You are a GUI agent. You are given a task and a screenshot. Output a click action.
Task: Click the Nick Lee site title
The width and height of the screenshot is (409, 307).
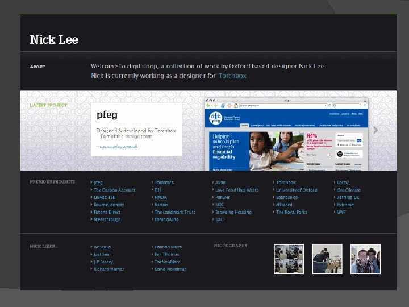pos(54,40)
